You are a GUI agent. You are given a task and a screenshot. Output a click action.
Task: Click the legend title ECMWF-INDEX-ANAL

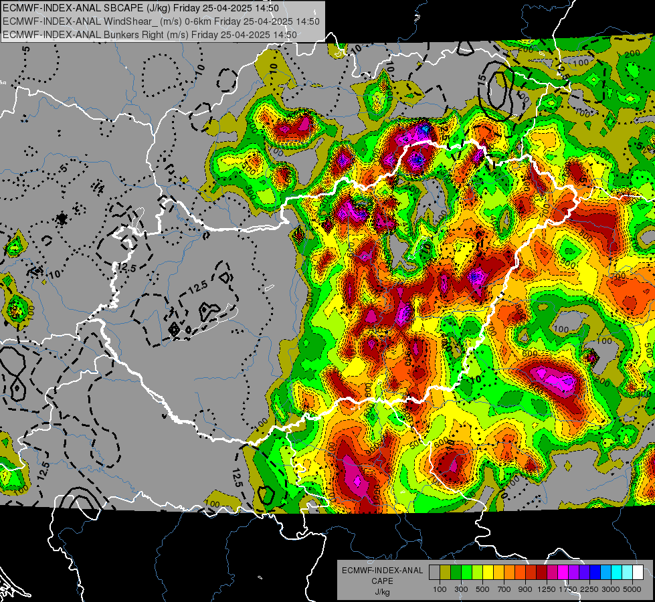(382, 571)
